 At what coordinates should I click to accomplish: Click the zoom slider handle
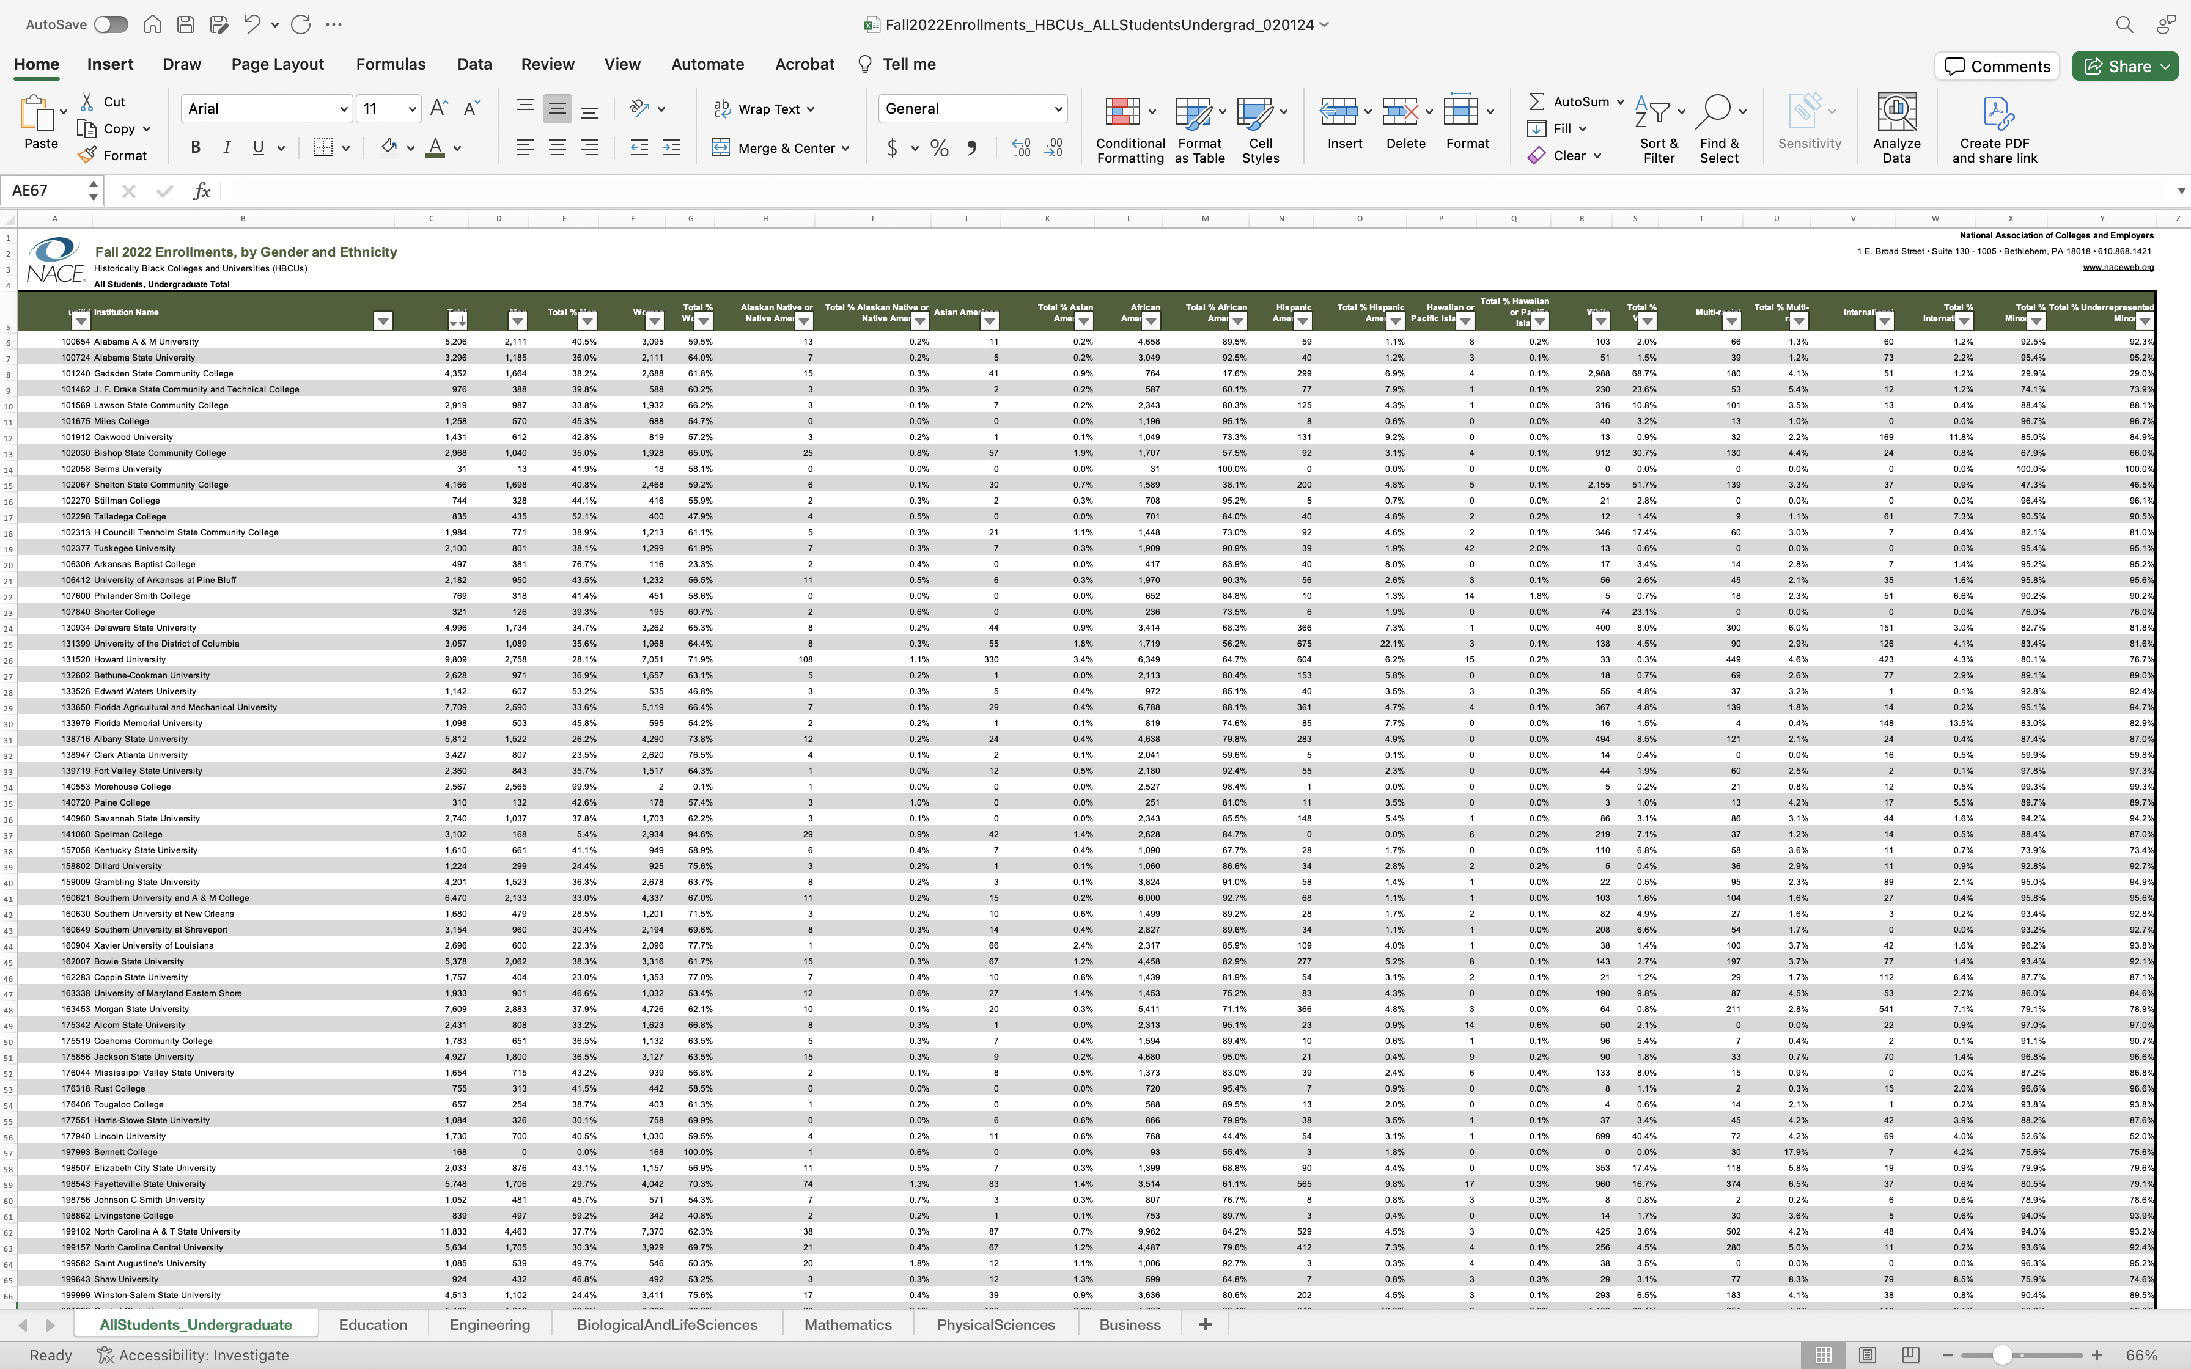tap(2003, 1356)
